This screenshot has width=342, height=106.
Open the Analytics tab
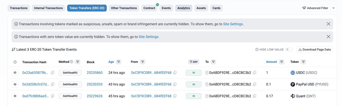coord(184,8)
